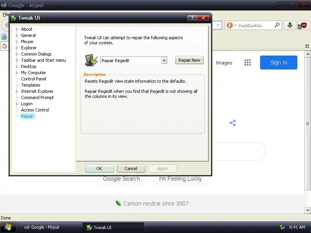Expand the About tree node
The image size is (311, 233).
(17, 30)
